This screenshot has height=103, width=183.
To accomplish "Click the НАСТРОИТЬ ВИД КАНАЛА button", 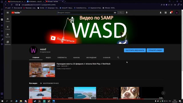I will pos(135,50).
